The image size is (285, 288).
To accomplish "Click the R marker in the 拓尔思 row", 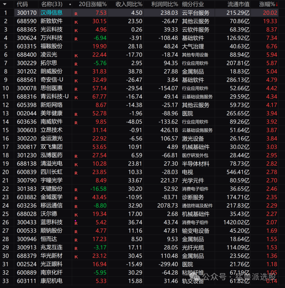I will (x=76, y=64).
